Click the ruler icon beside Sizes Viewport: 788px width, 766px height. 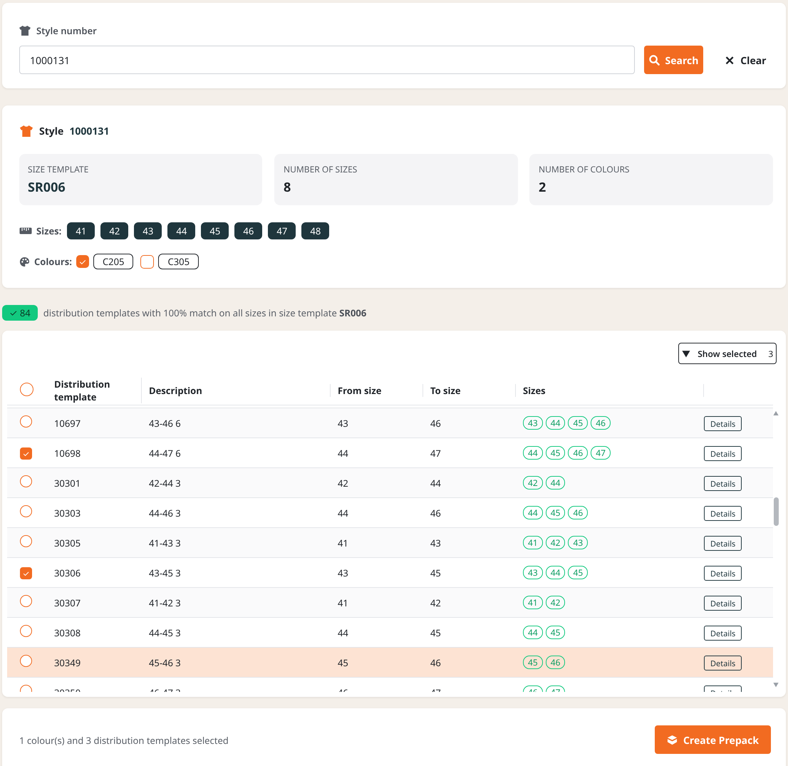tap(25, 231)
